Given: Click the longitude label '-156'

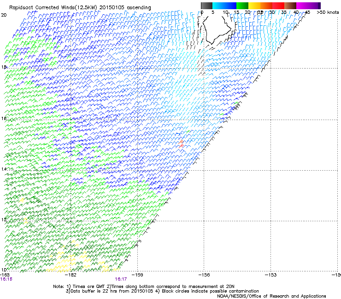Looking at the screenshot, I should pos(204,275).
